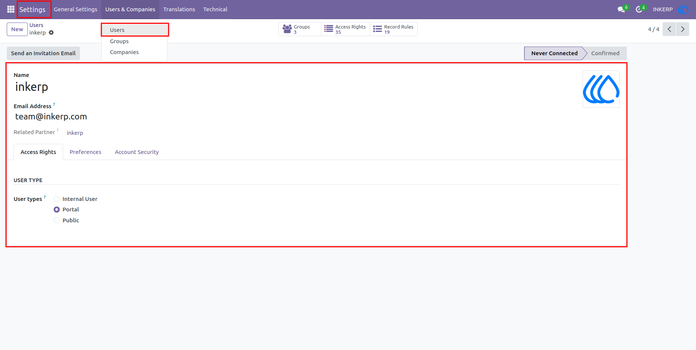
Task: Choose Users from the dropdown
Action: coord(134,30)
